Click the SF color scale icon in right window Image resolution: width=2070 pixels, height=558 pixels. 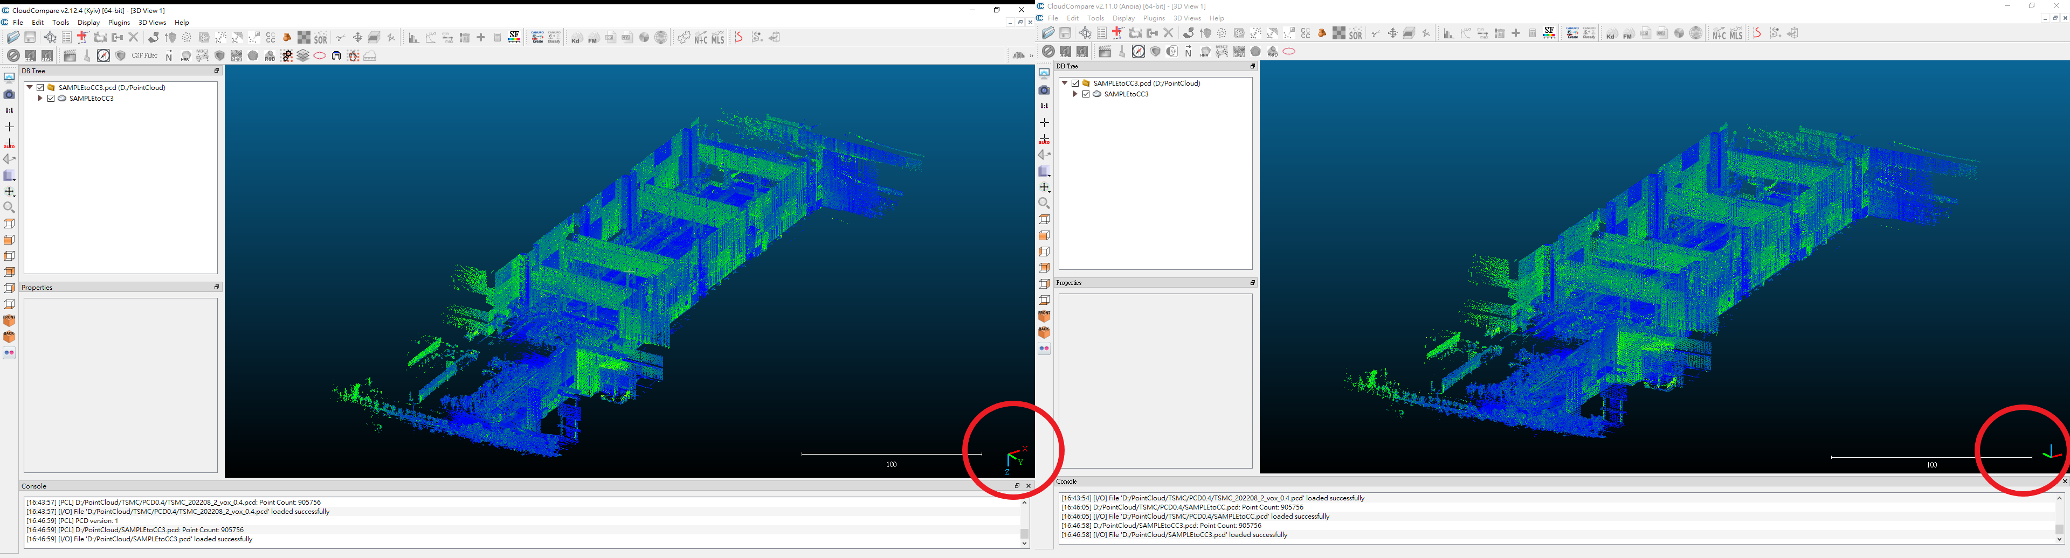[x=1549, y=34]
